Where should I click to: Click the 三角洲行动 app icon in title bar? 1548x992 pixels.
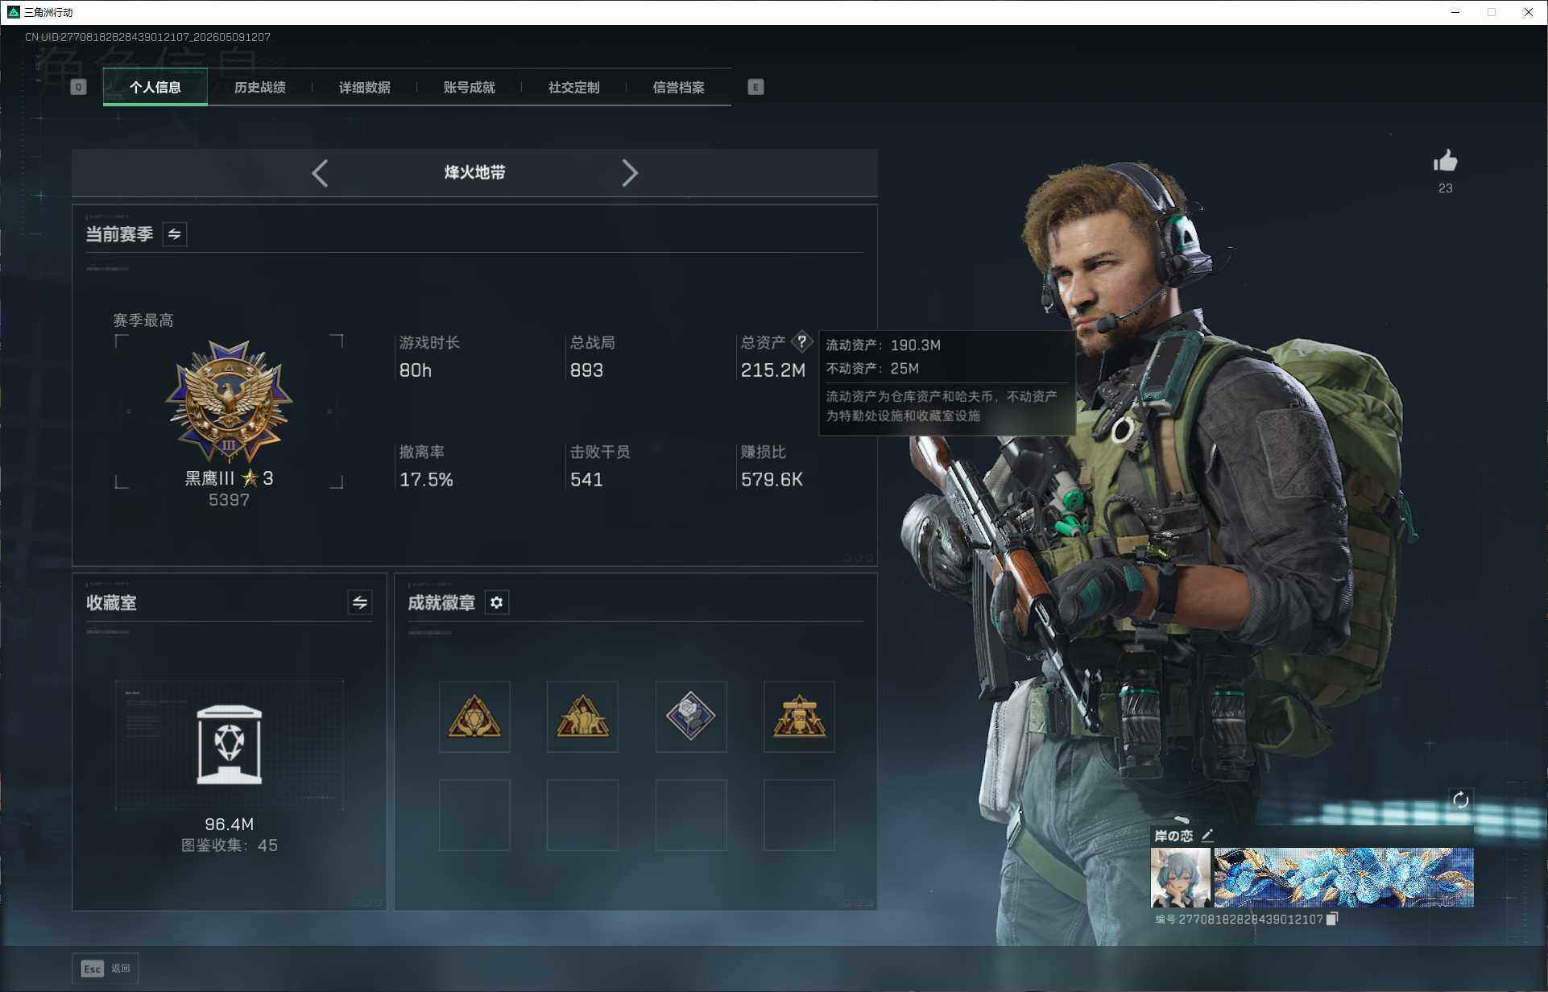click(13, 12)
